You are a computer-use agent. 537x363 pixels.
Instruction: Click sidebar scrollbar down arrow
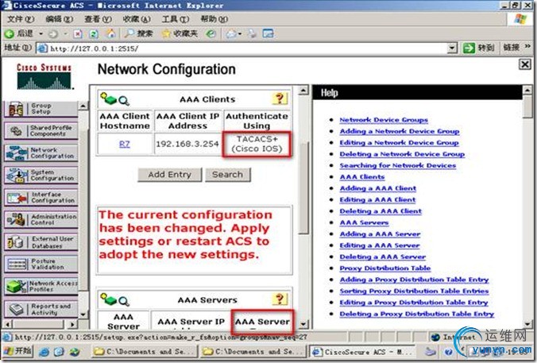(x=83, y=314)
